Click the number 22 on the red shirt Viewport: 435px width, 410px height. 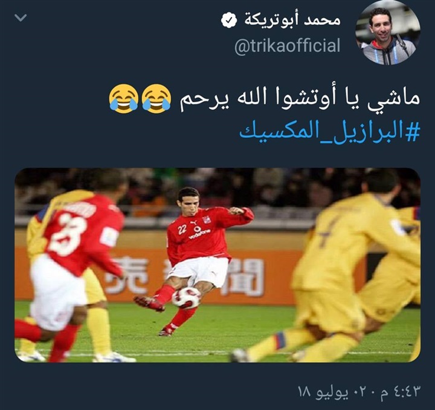[182, 230]
